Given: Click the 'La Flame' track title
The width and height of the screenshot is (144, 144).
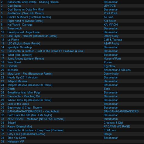Looking at the screenshot, I should (13, 40).
